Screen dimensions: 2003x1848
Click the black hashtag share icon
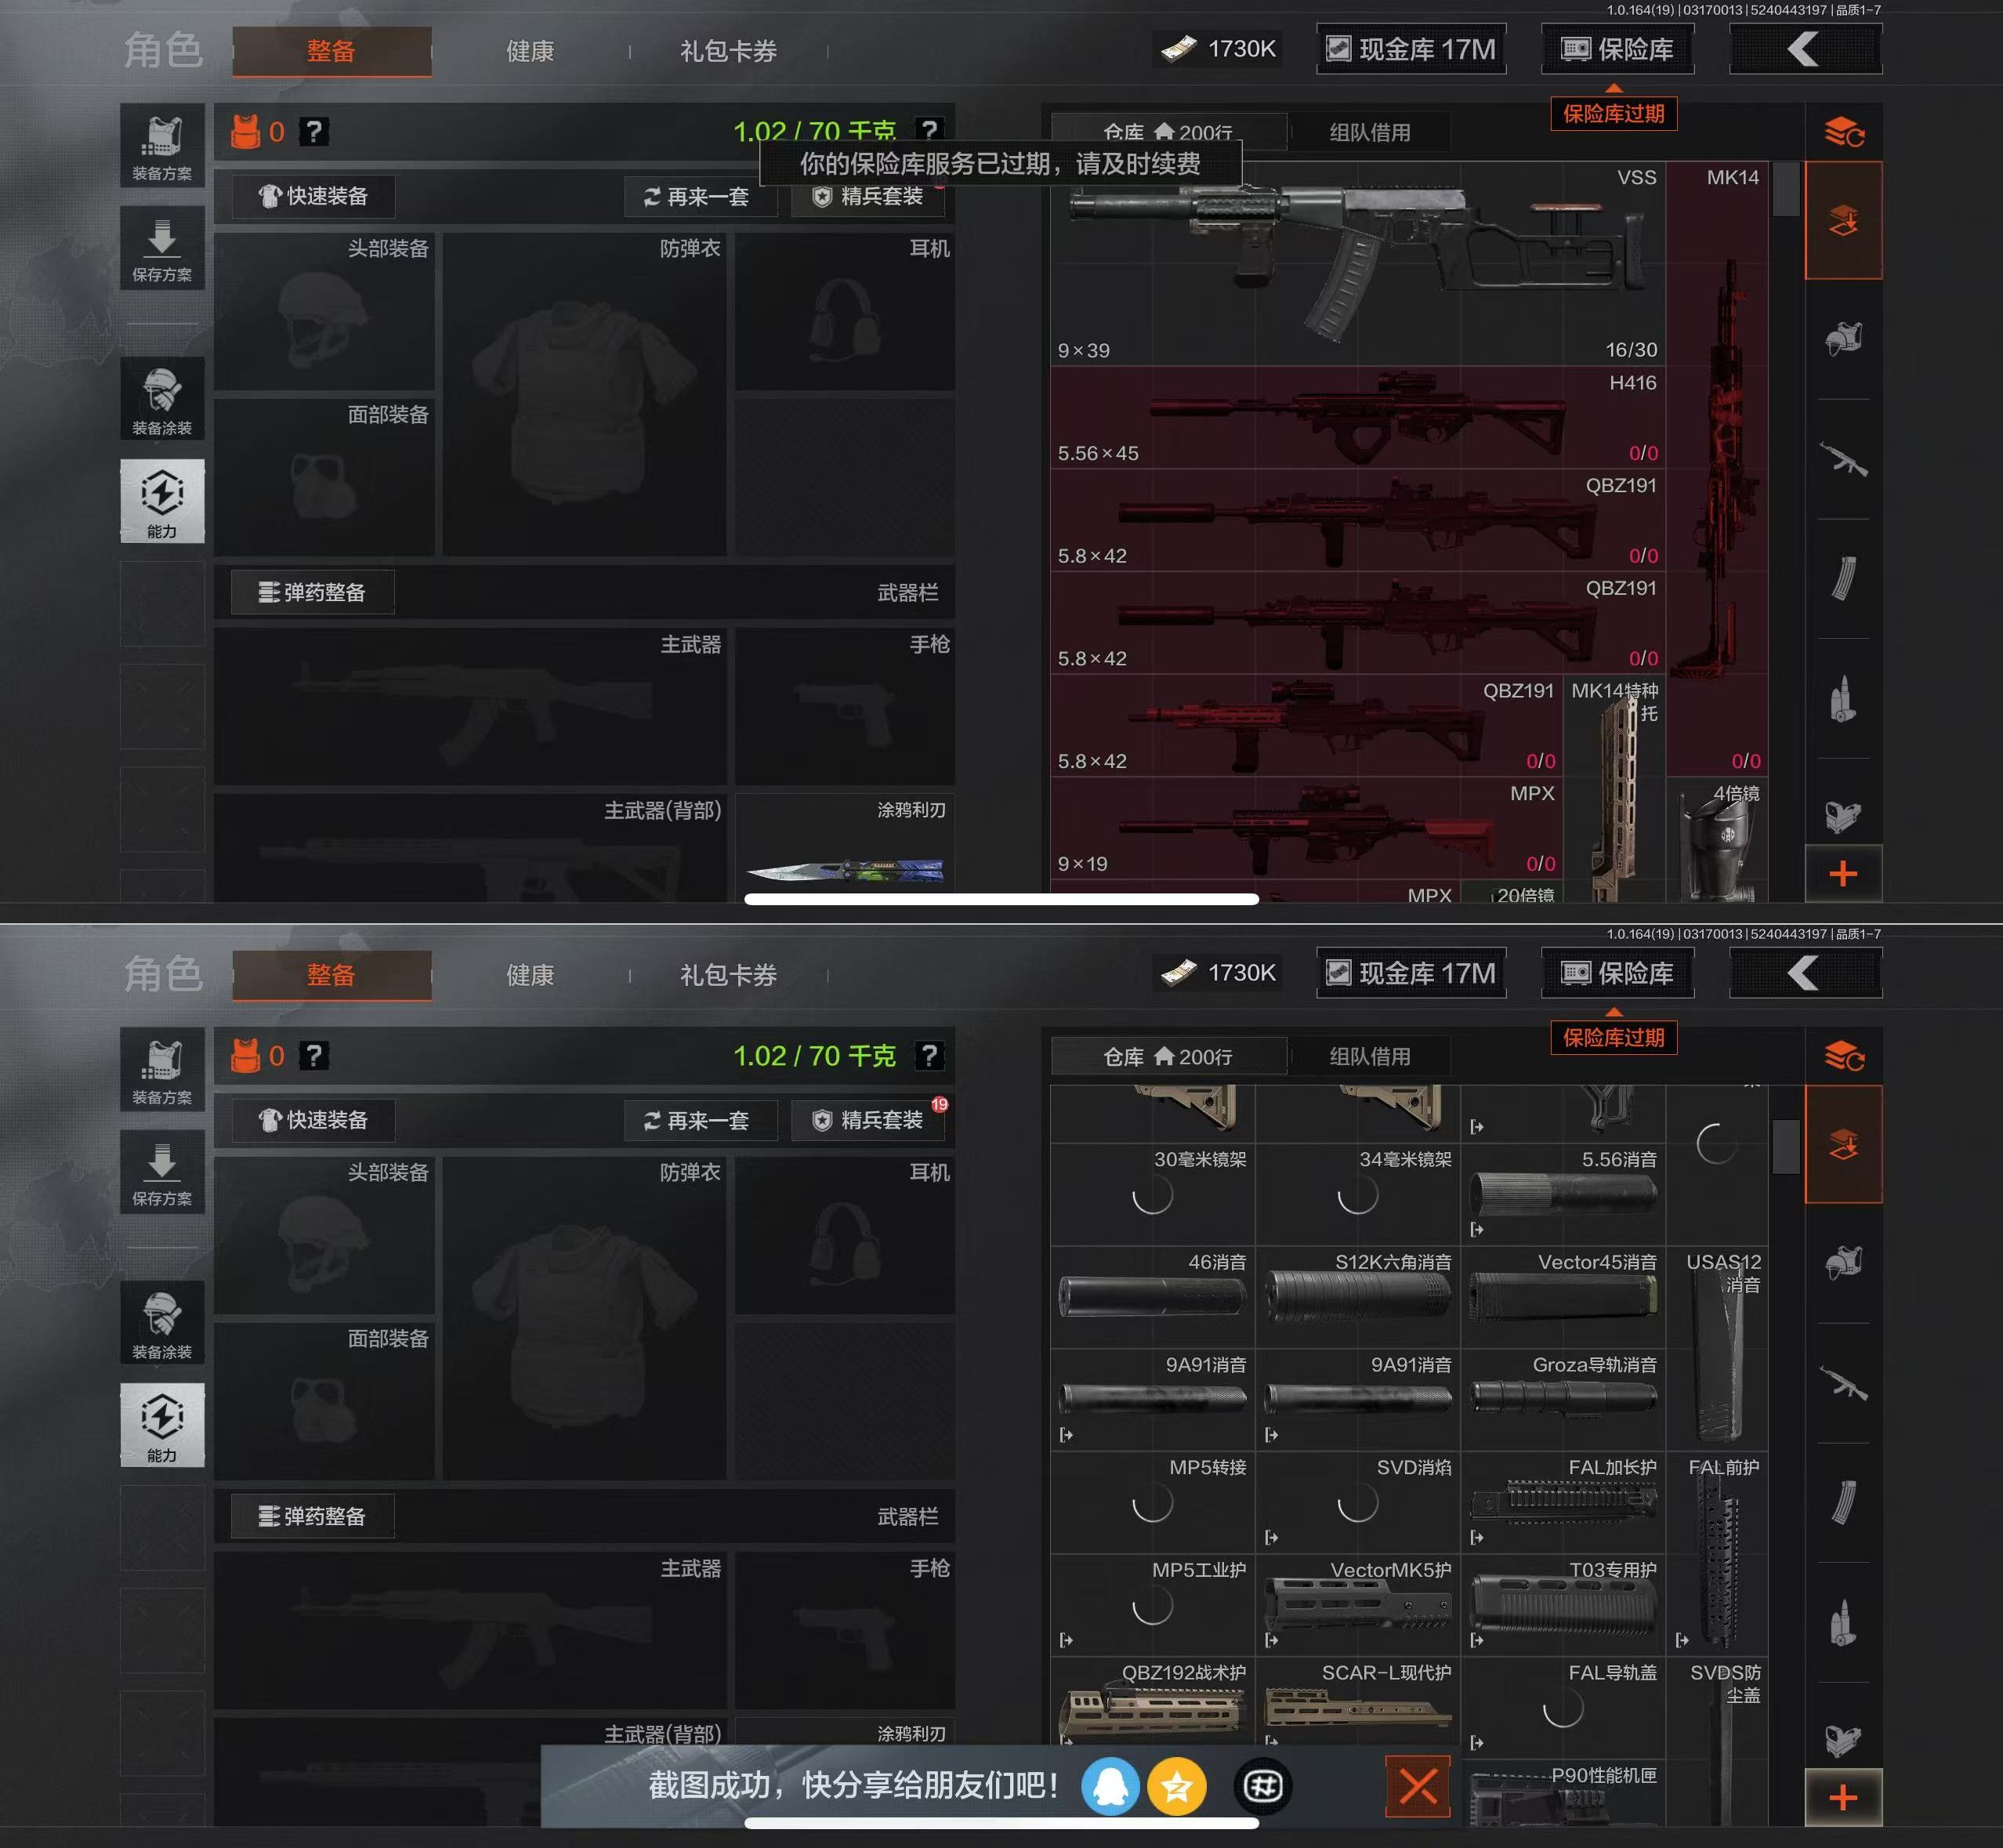[1262, 1787]
